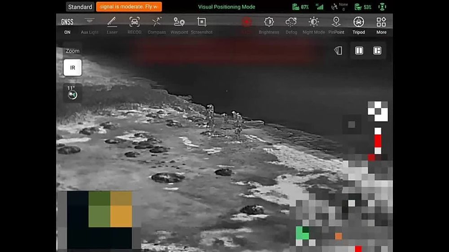Viewport: 449px width, 252px height.
Task: Drop a PinPoint marker
Action: (336, 26)
